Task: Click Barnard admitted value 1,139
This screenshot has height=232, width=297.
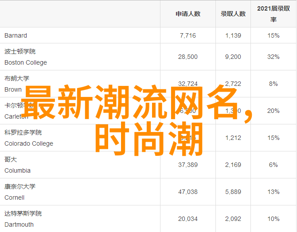Action: tap(233, 35)
